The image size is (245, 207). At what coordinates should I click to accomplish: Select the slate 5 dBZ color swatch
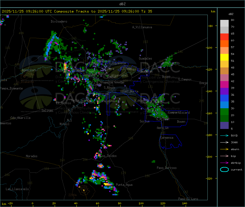coord(224,125)
